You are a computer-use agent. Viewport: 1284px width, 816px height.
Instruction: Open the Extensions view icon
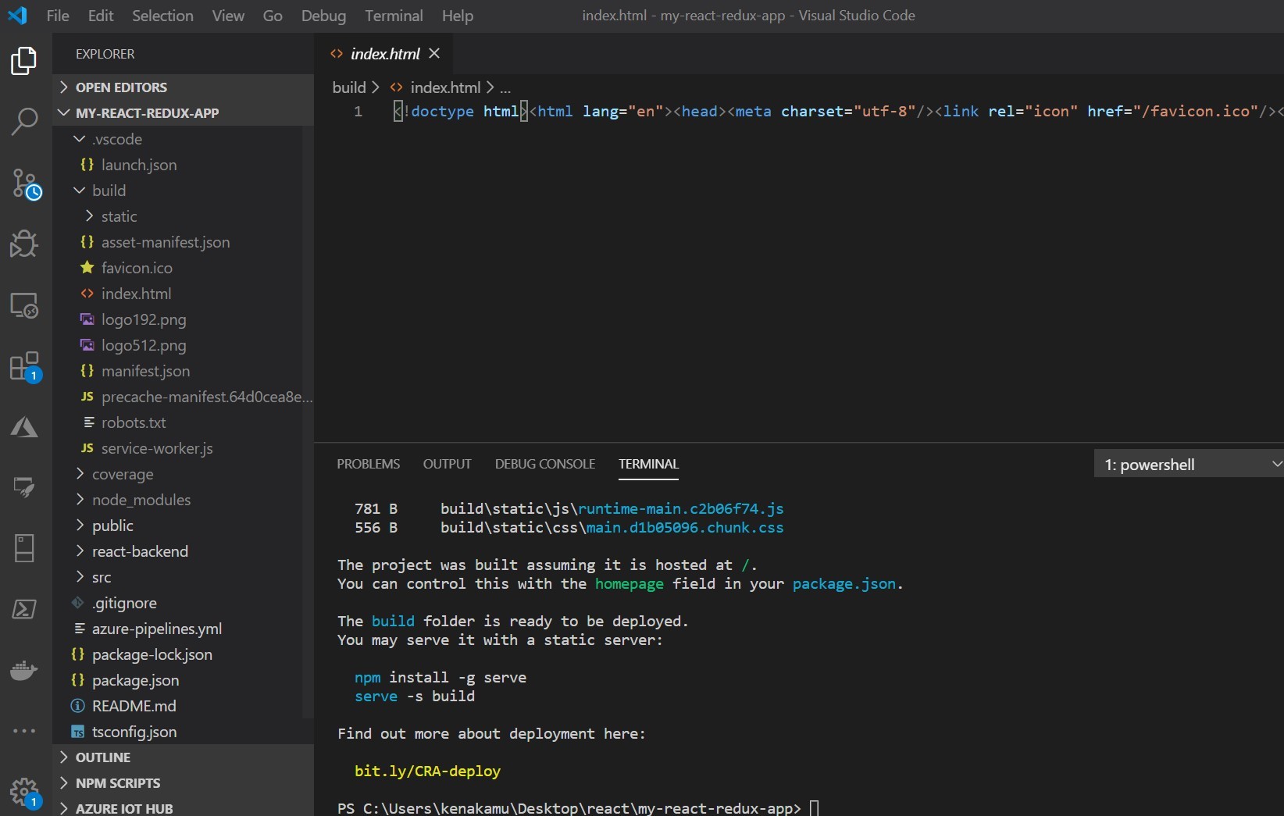pyautogui.click(x=24, y=366)
